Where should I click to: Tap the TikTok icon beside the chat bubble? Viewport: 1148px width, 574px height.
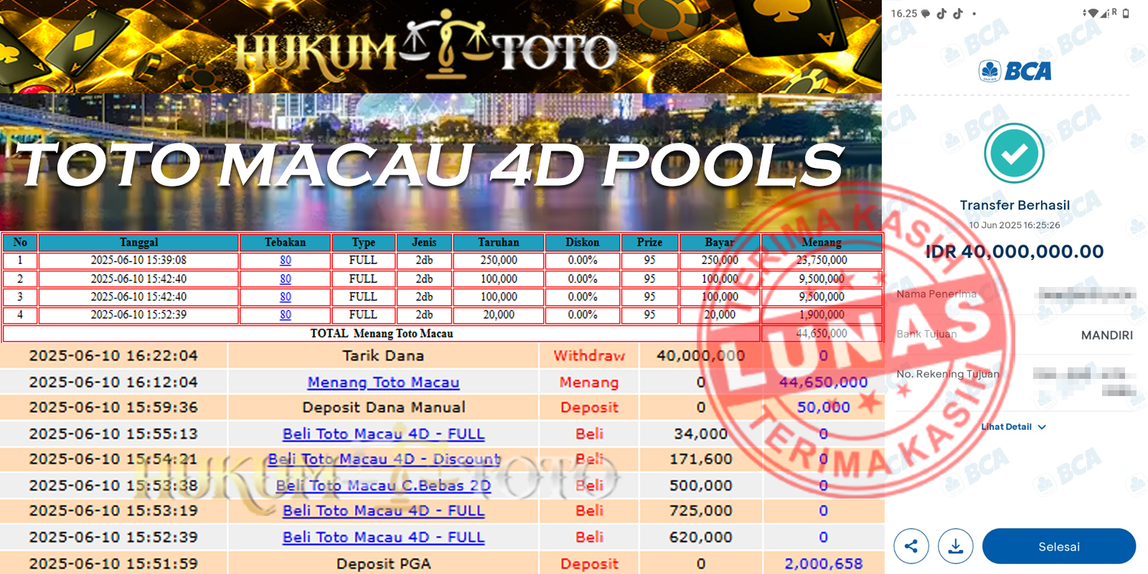[x=941, y=14]
